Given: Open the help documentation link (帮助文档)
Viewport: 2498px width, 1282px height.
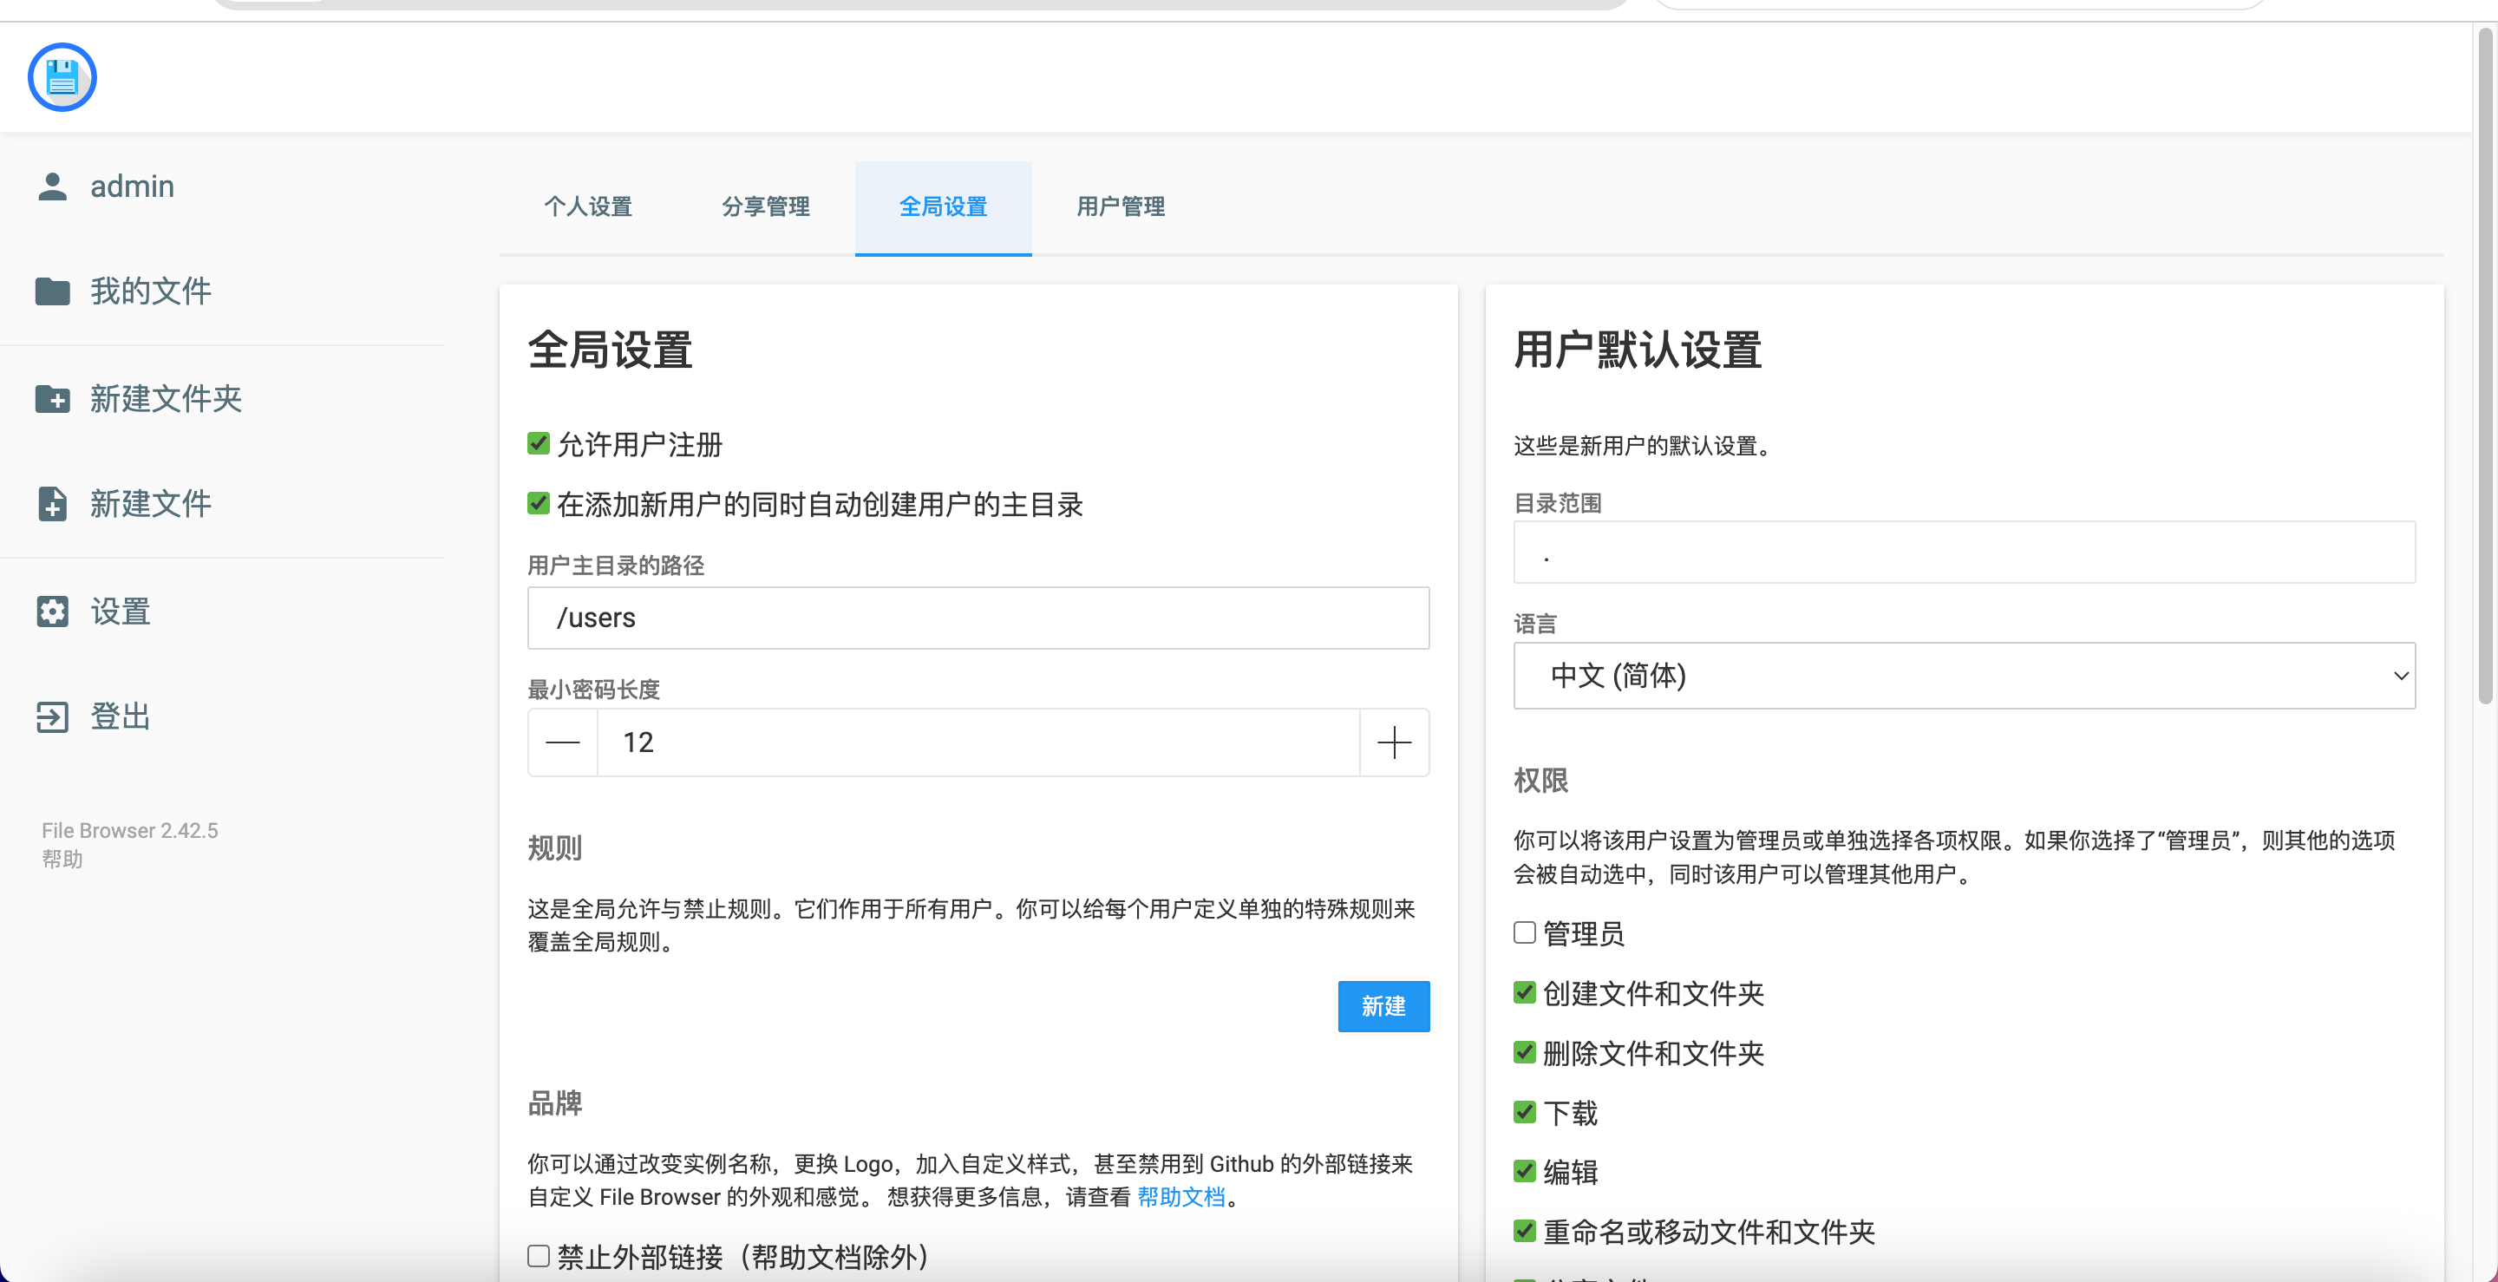Looking at the screenshot, I should click(1180, 1197).
